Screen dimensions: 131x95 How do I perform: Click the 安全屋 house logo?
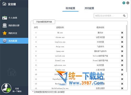(4, 4)
